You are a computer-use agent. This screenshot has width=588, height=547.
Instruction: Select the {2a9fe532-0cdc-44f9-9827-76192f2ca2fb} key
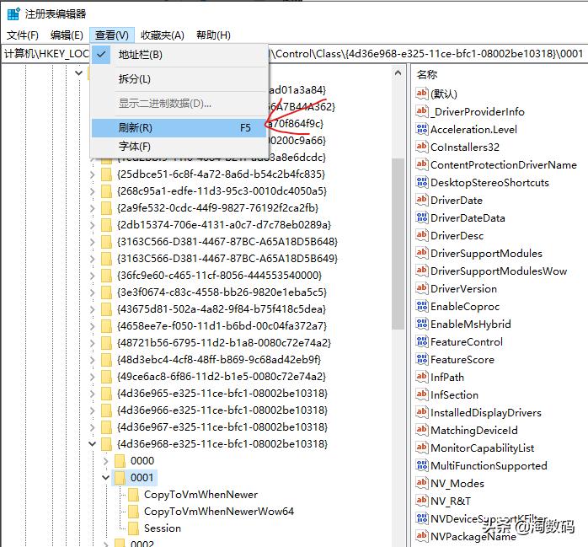click(x=218, y=208)
